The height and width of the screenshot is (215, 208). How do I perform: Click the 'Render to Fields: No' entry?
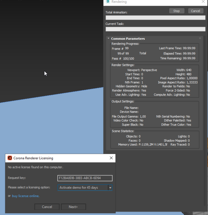point(176,86)
